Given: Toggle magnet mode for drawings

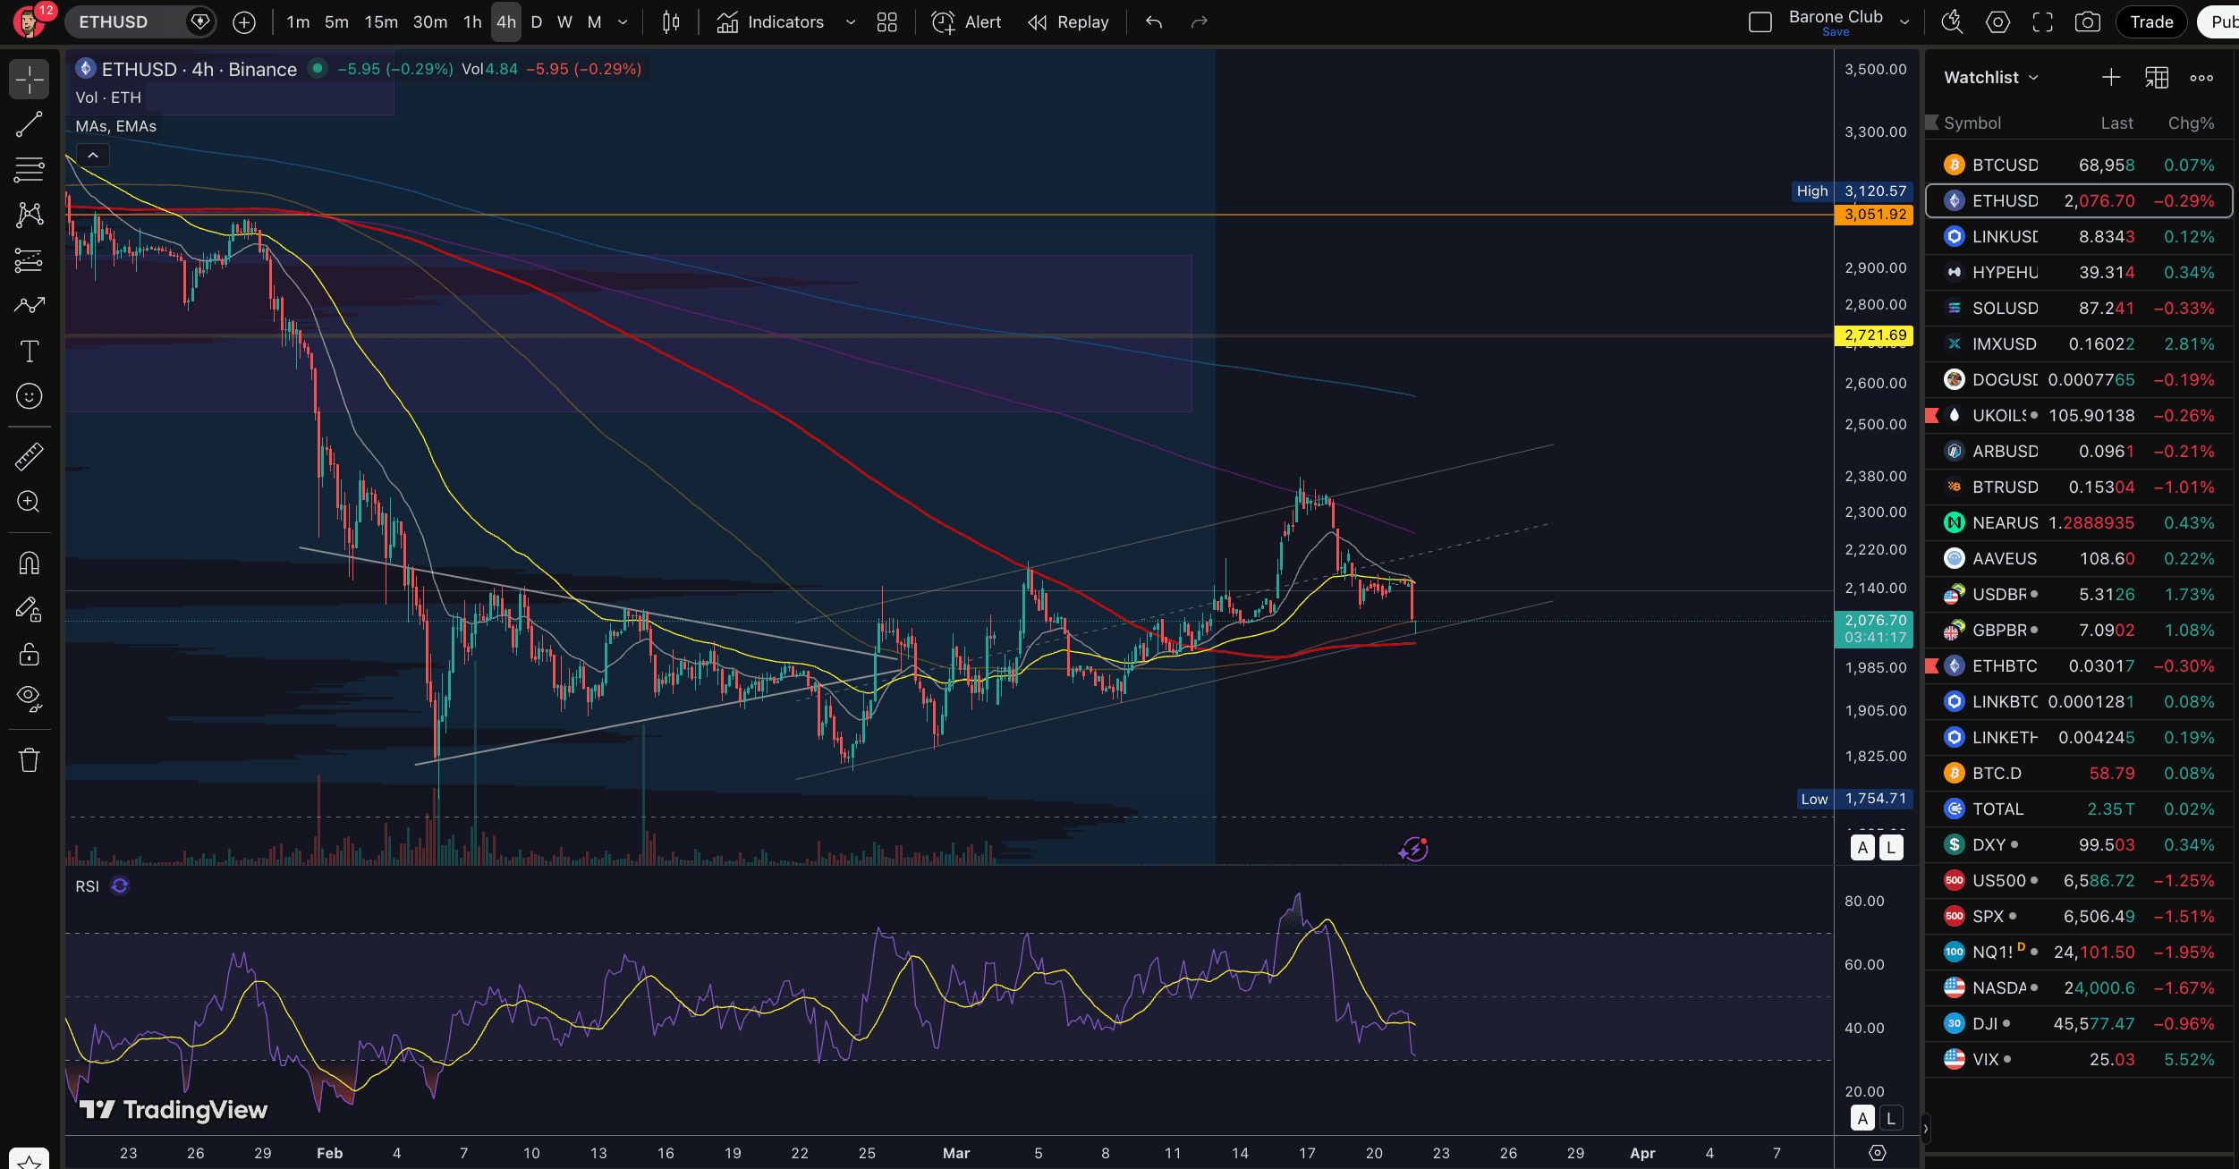Looking at the screenshot, I should point(29,563).
